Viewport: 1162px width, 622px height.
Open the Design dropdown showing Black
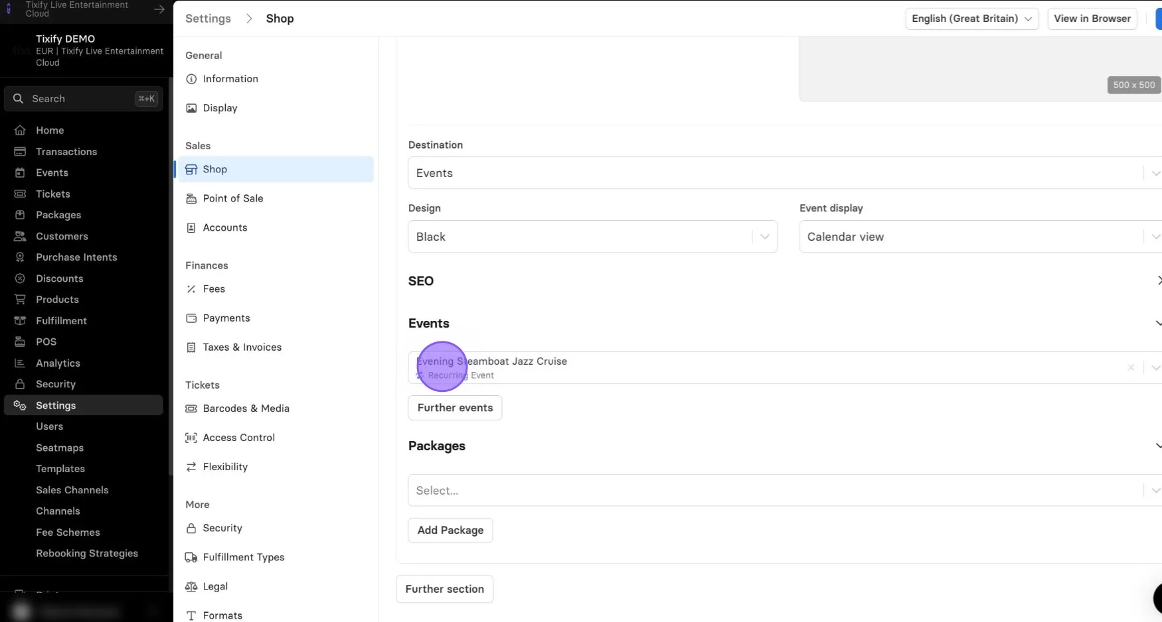592,237
